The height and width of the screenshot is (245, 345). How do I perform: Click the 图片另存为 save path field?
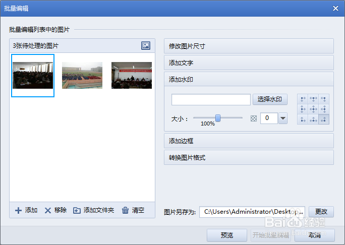252,212
